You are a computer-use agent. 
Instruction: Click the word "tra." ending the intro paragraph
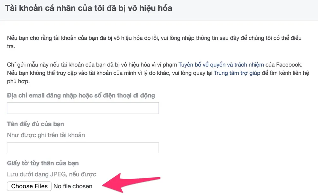tap(11, 46)
